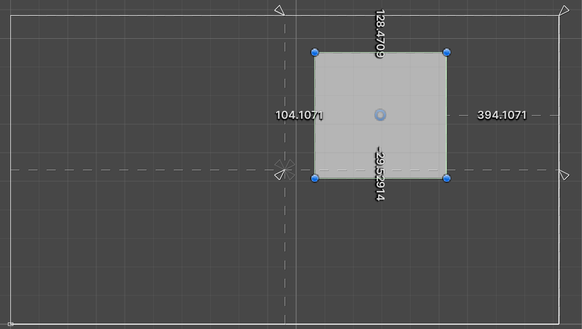Select the bottom-right anchor triangle handle
Image resolution: width=582 pixels, height=329 pixels.
[x=564, y=175]
